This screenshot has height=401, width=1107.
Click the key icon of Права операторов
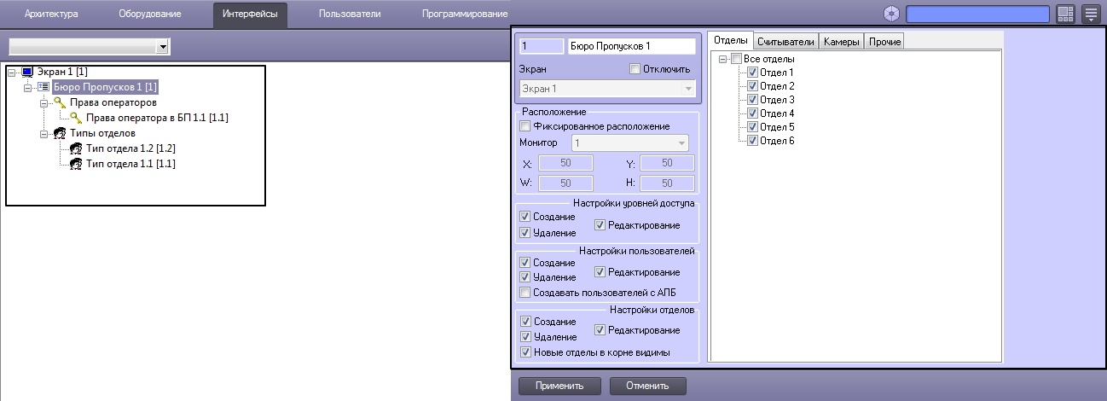[x=59, y=102]
